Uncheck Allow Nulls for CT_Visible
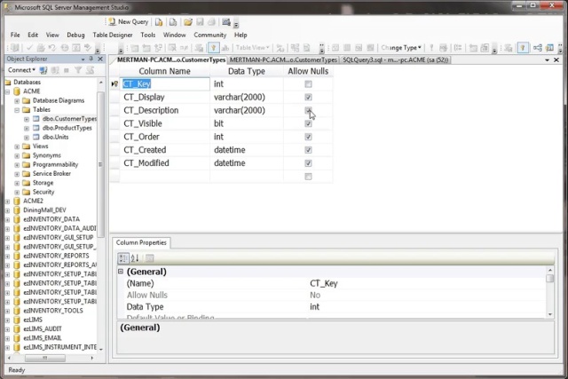The image size is (568, 379). click(x=308, y=123)
